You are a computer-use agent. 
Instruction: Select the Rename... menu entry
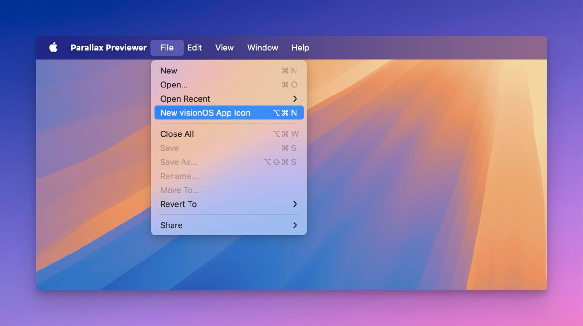click(179, 176)
